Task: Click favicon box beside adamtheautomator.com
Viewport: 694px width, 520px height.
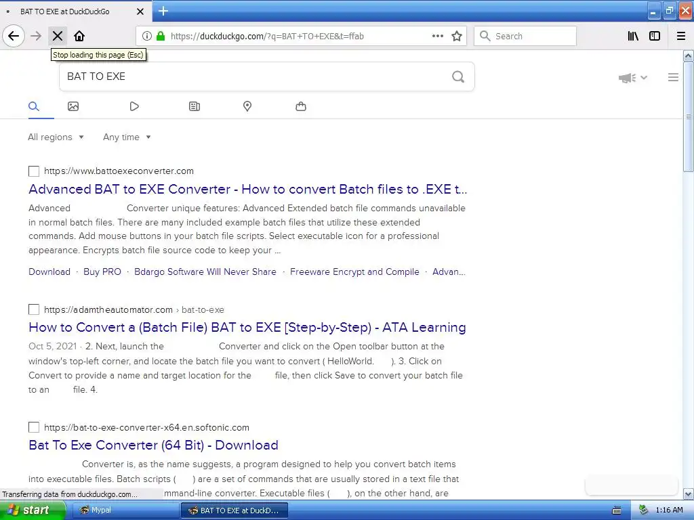Action: [x=34, y=309]
